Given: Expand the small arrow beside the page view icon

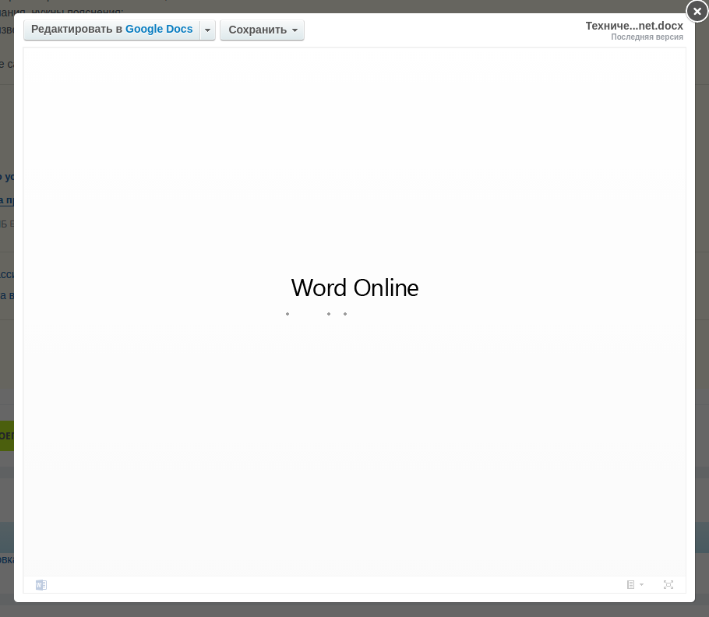Looking at the screenshot, I should point(642,585).
